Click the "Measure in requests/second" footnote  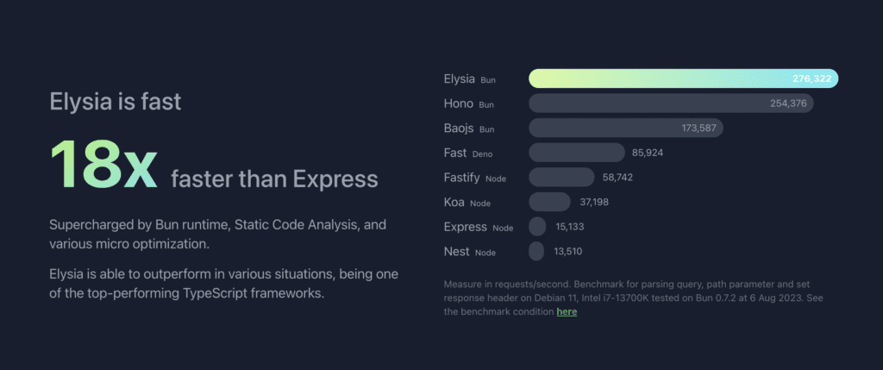(x=634, y=298)
